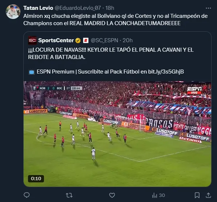This screenshot has height=202, width=217.
Task: Click the share upload icon
Action: pos(208,195)
